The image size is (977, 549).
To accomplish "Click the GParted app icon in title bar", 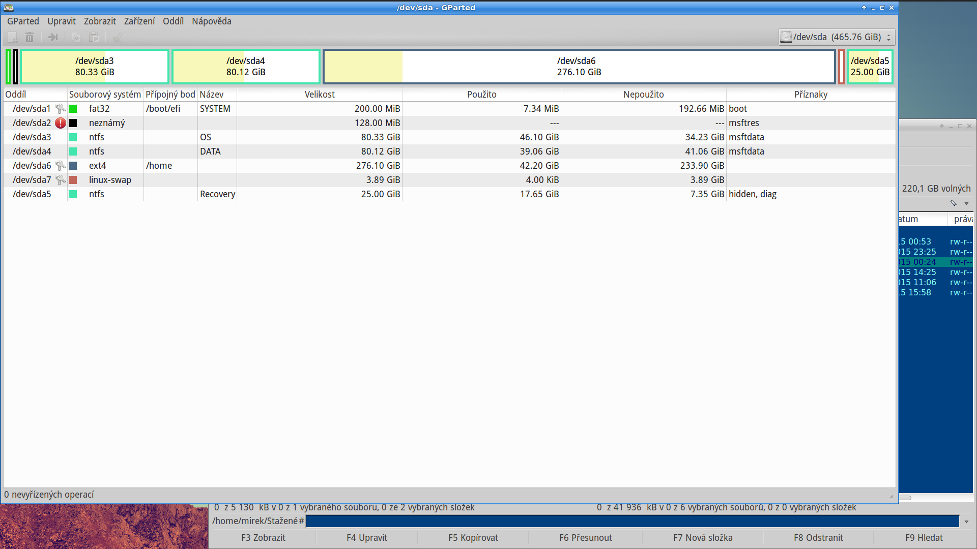I will 9,8.
